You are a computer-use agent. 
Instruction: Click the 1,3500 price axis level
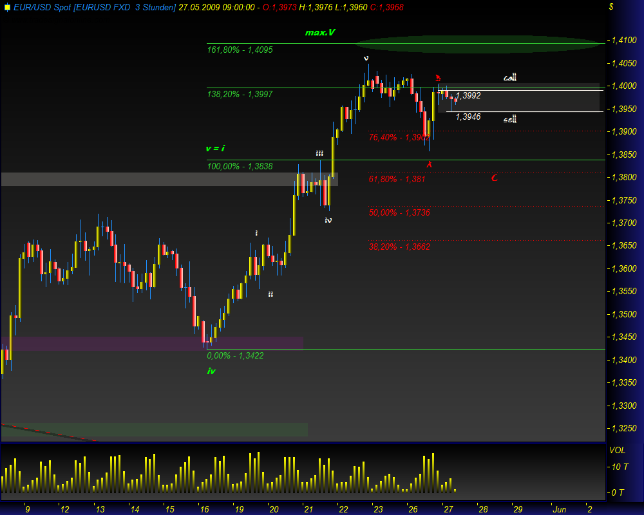[x=624, y=314]
